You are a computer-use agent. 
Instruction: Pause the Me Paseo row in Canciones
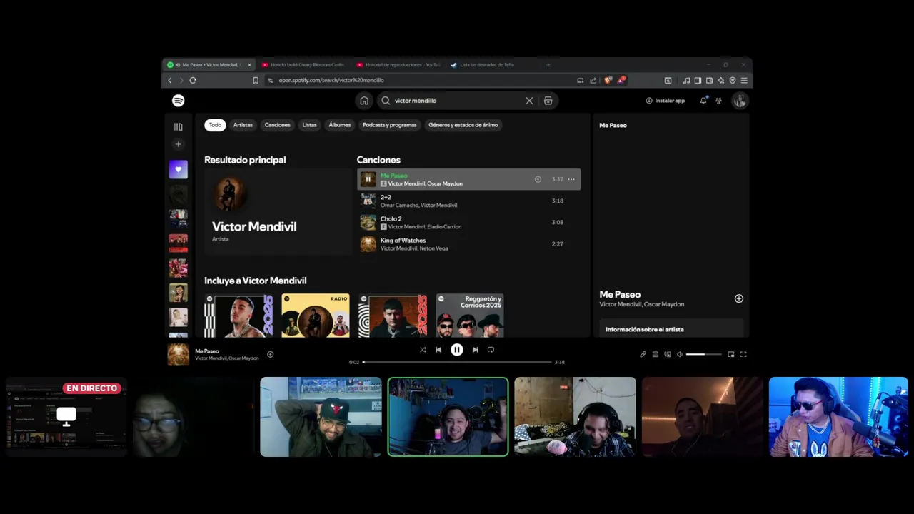point(368,179)
